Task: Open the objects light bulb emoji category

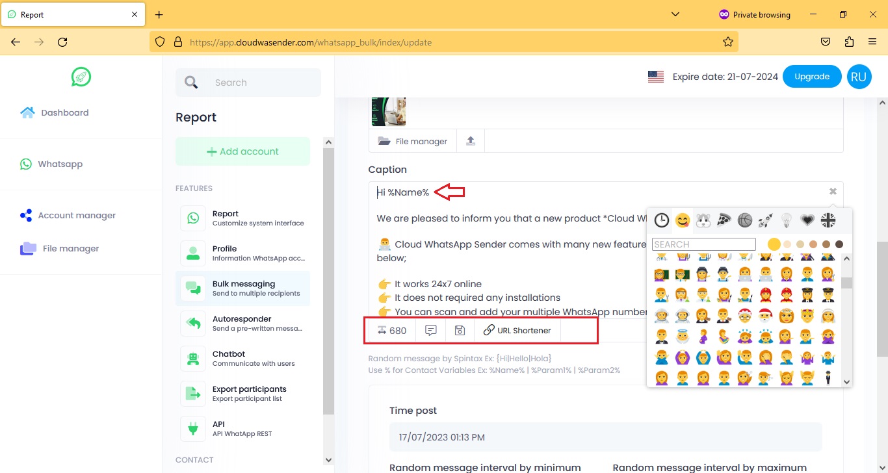Action: coord(787,220)
